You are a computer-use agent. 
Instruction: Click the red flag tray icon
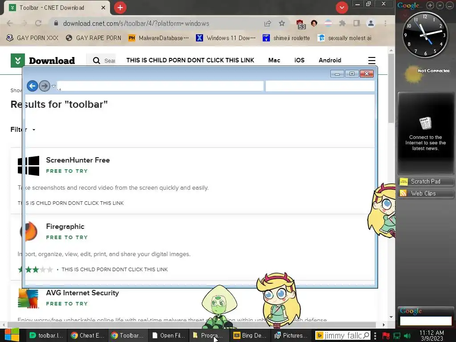[x=386, y=336]
